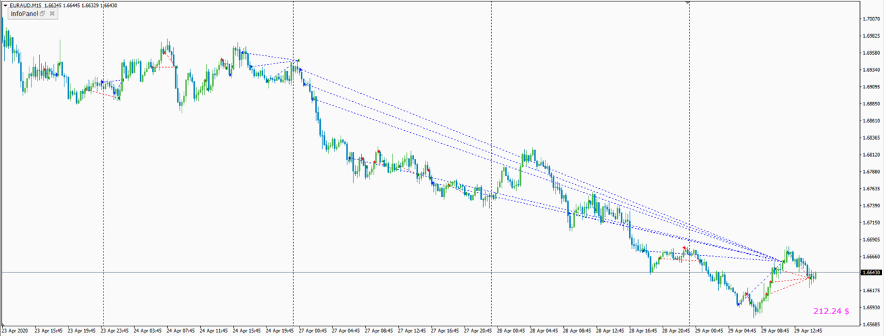Click the 29 Apr 08:45 time label
The image size is (884, 336).
(x=776, y=331)
